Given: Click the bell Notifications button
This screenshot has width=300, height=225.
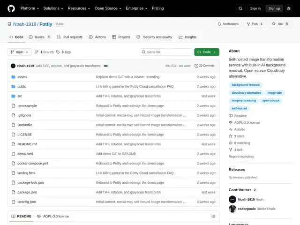Looking at the screenshot, I should point(228,24).
